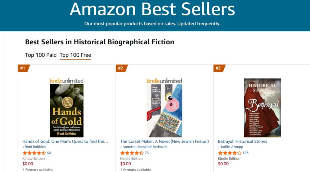Visit author Annette Libeskind Berkovits page
Image resolution: width=310 pixels, height=172 pixels.
[145, 147]
